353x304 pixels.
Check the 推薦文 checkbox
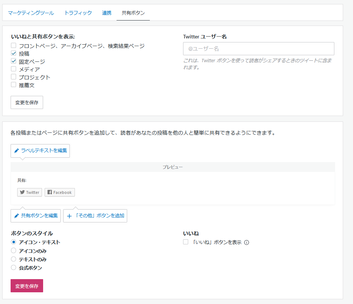[x=14, y=85]
